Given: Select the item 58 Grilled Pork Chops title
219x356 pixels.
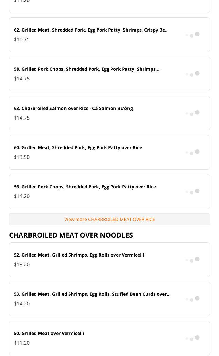Looking at the screenshot, I should click(x=87, y=69).
